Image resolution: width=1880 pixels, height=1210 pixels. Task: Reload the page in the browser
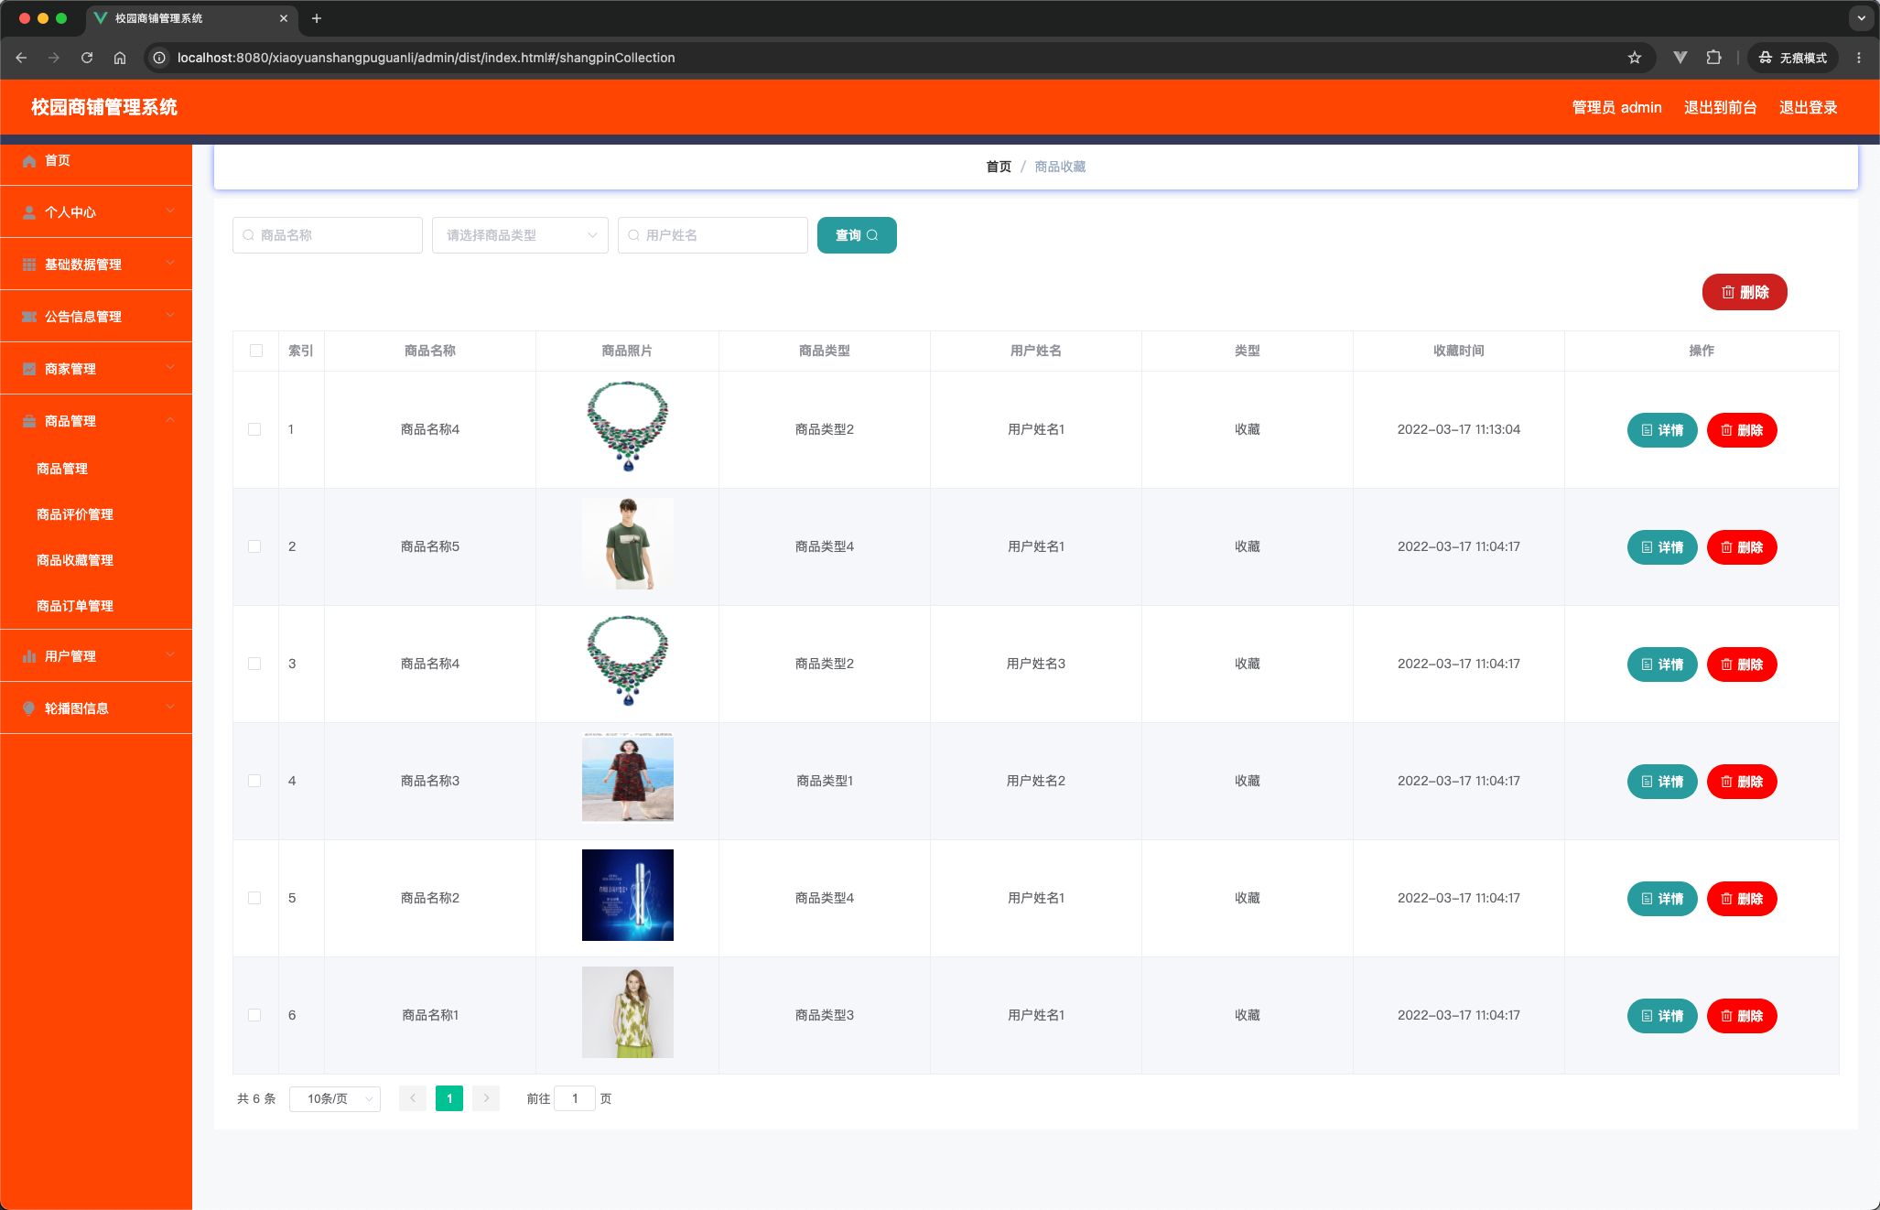tap(87, 58)
